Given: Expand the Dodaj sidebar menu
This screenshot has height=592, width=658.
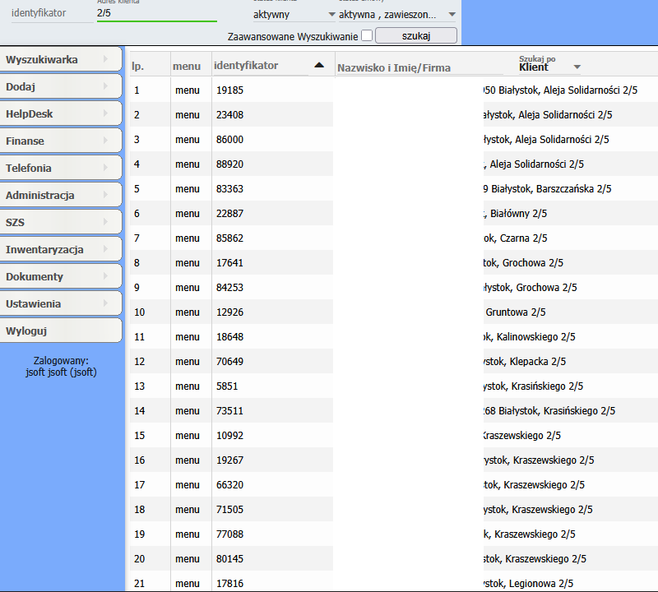Looking at the screenshot, I should [x=61, y=86].
